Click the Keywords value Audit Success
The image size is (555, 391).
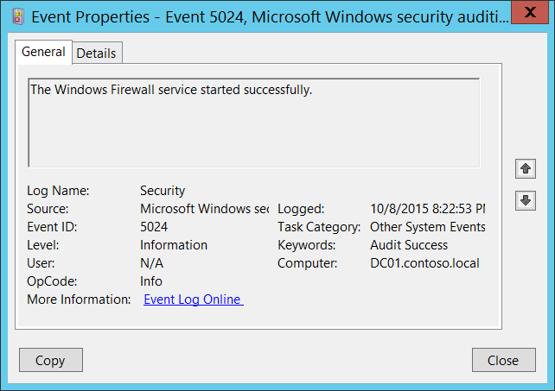click(x=409, y=244)
